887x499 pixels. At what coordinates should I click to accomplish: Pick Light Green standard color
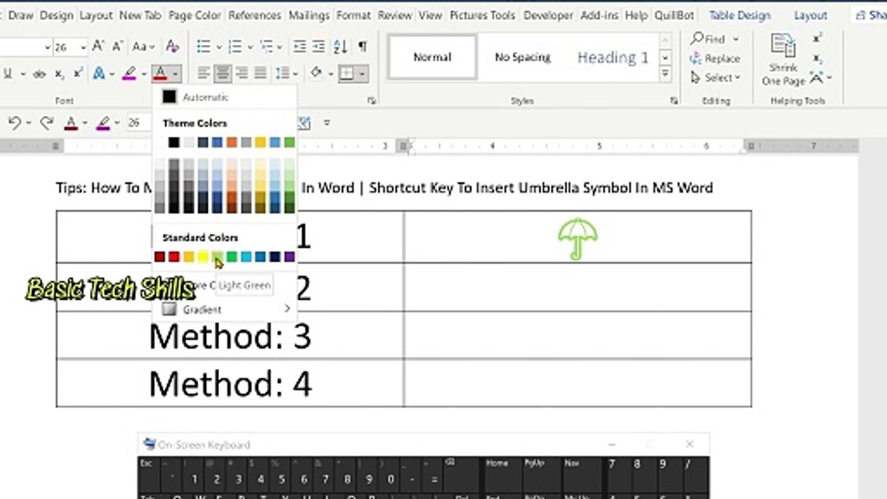217,257
